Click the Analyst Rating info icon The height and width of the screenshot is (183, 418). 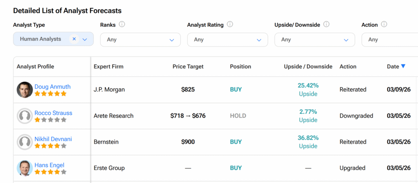[x=230, y=24]
